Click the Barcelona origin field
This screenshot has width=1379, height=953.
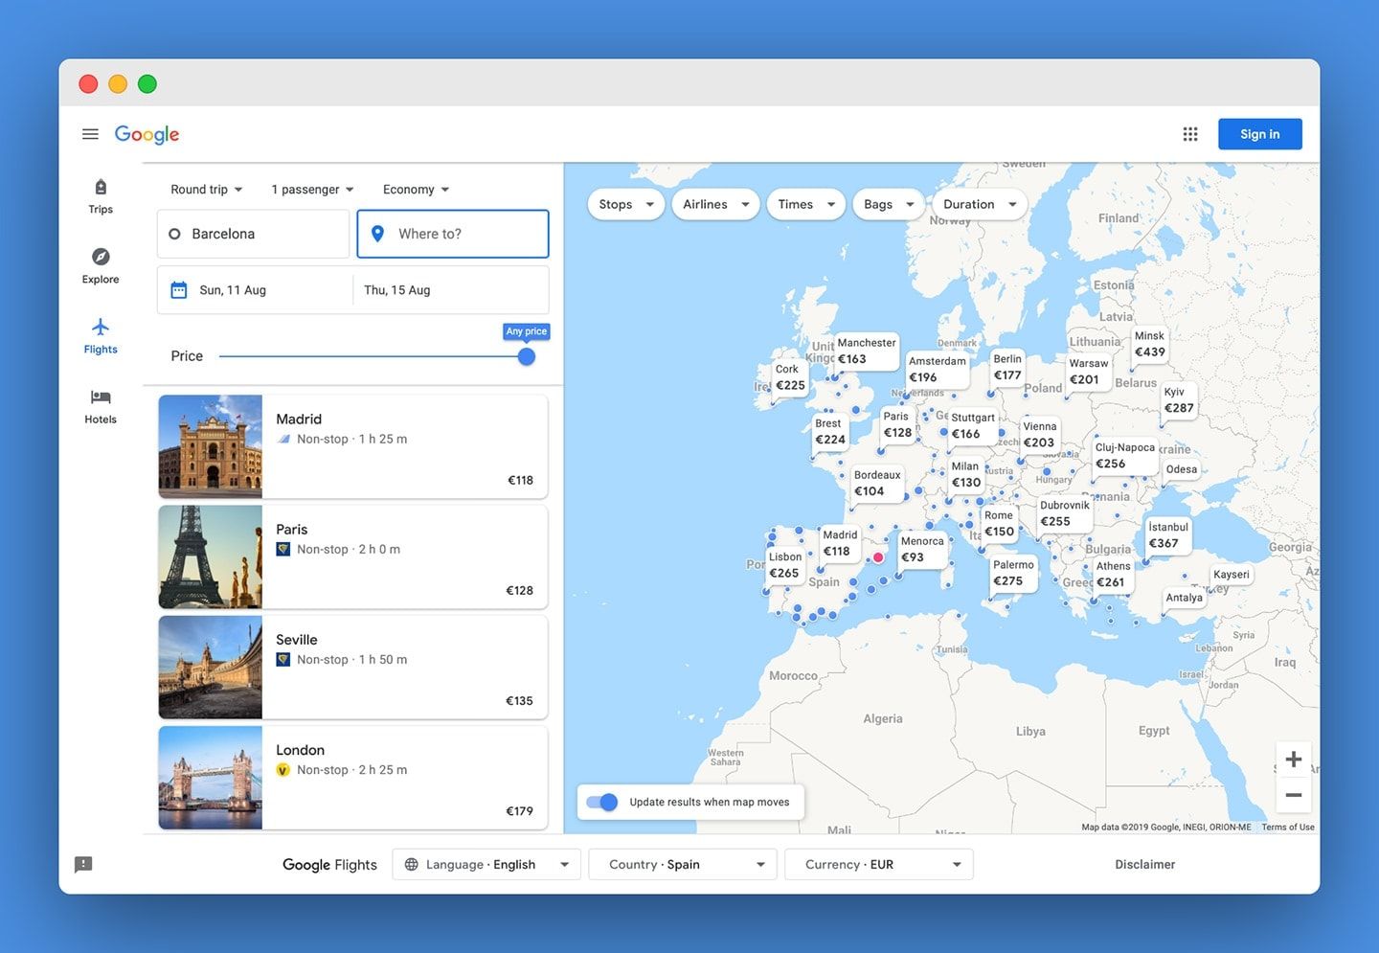click(x=253, y=234)
